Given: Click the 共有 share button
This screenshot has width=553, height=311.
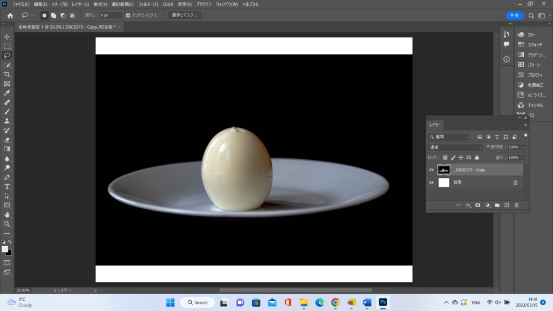Looking at the screenshot, I should tap(515, 16).
